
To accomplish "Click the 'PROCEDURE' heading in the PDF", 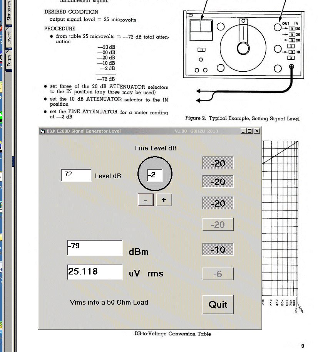I will (60, 29).
